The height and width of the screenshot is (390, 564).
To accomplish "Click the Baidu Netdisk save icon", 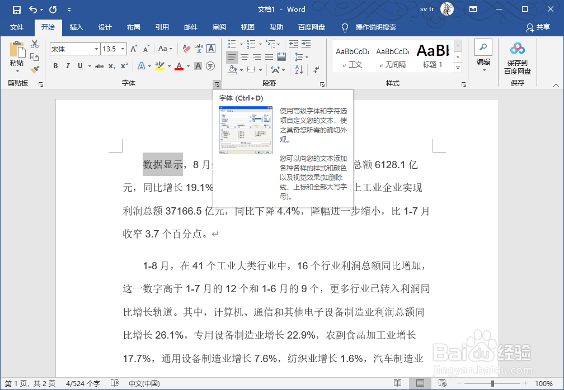I will pos(517,49).
